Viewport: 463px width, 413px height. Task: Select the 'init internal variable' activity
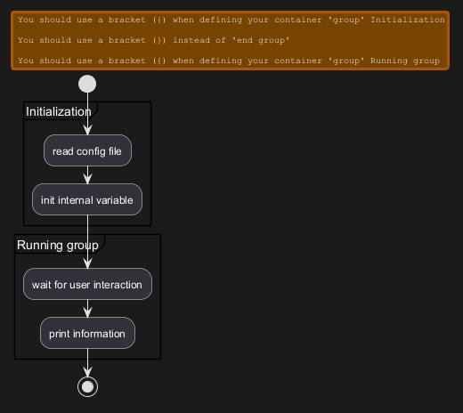(87, 199)
